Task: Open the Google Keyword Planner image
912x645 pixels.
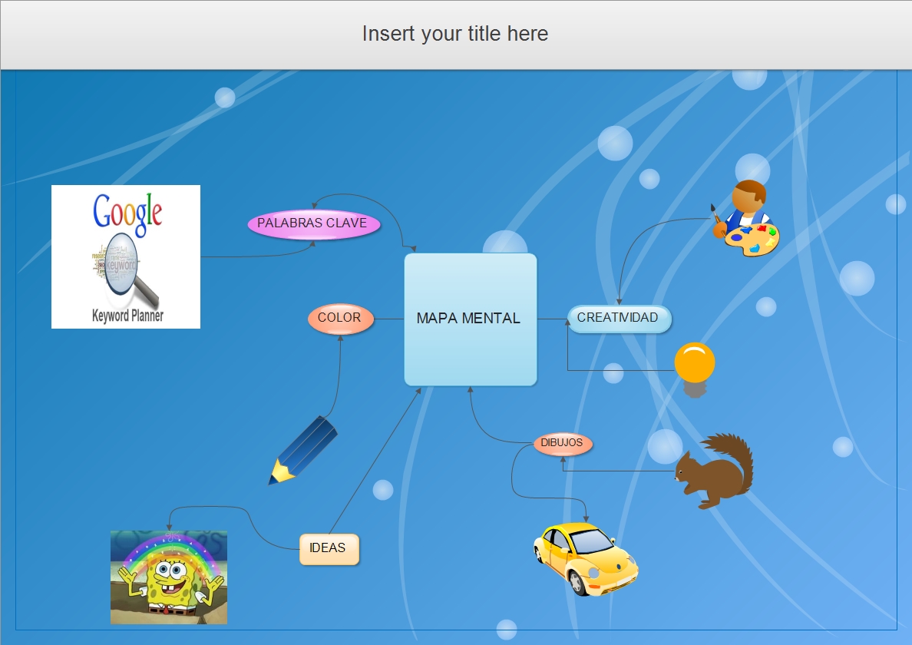Action: coord(125,256)
